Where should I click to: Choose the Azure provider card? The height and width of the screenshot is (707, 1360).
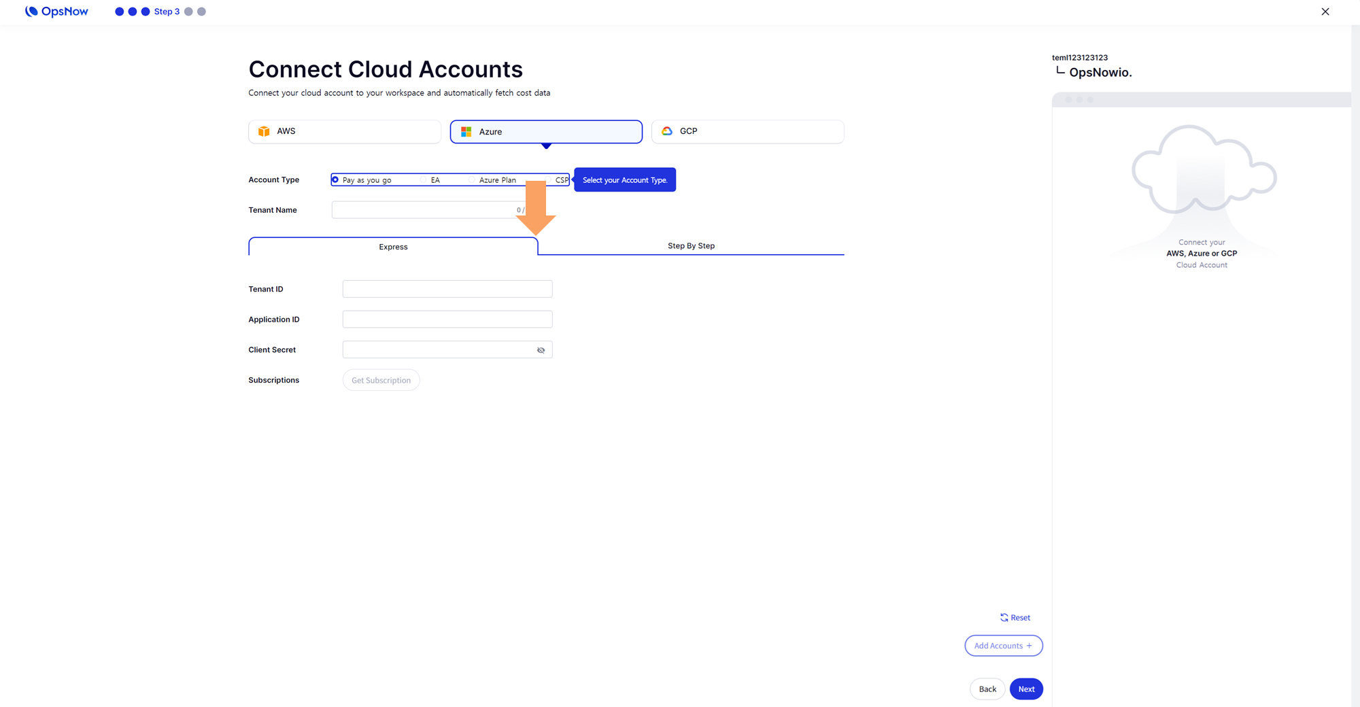pos(545,132)
